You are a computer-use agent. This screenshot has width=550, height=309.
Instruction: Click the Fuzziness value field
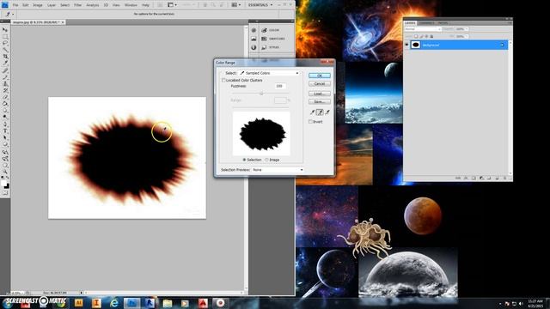[280, 86]
